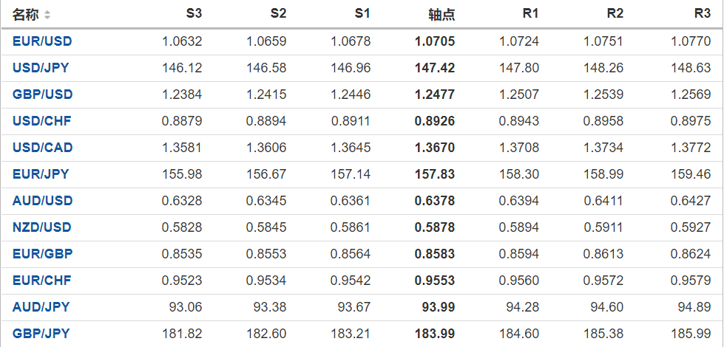Click the 轴点 pivot column header
724x347 pixels.
(x=441, y=15)
